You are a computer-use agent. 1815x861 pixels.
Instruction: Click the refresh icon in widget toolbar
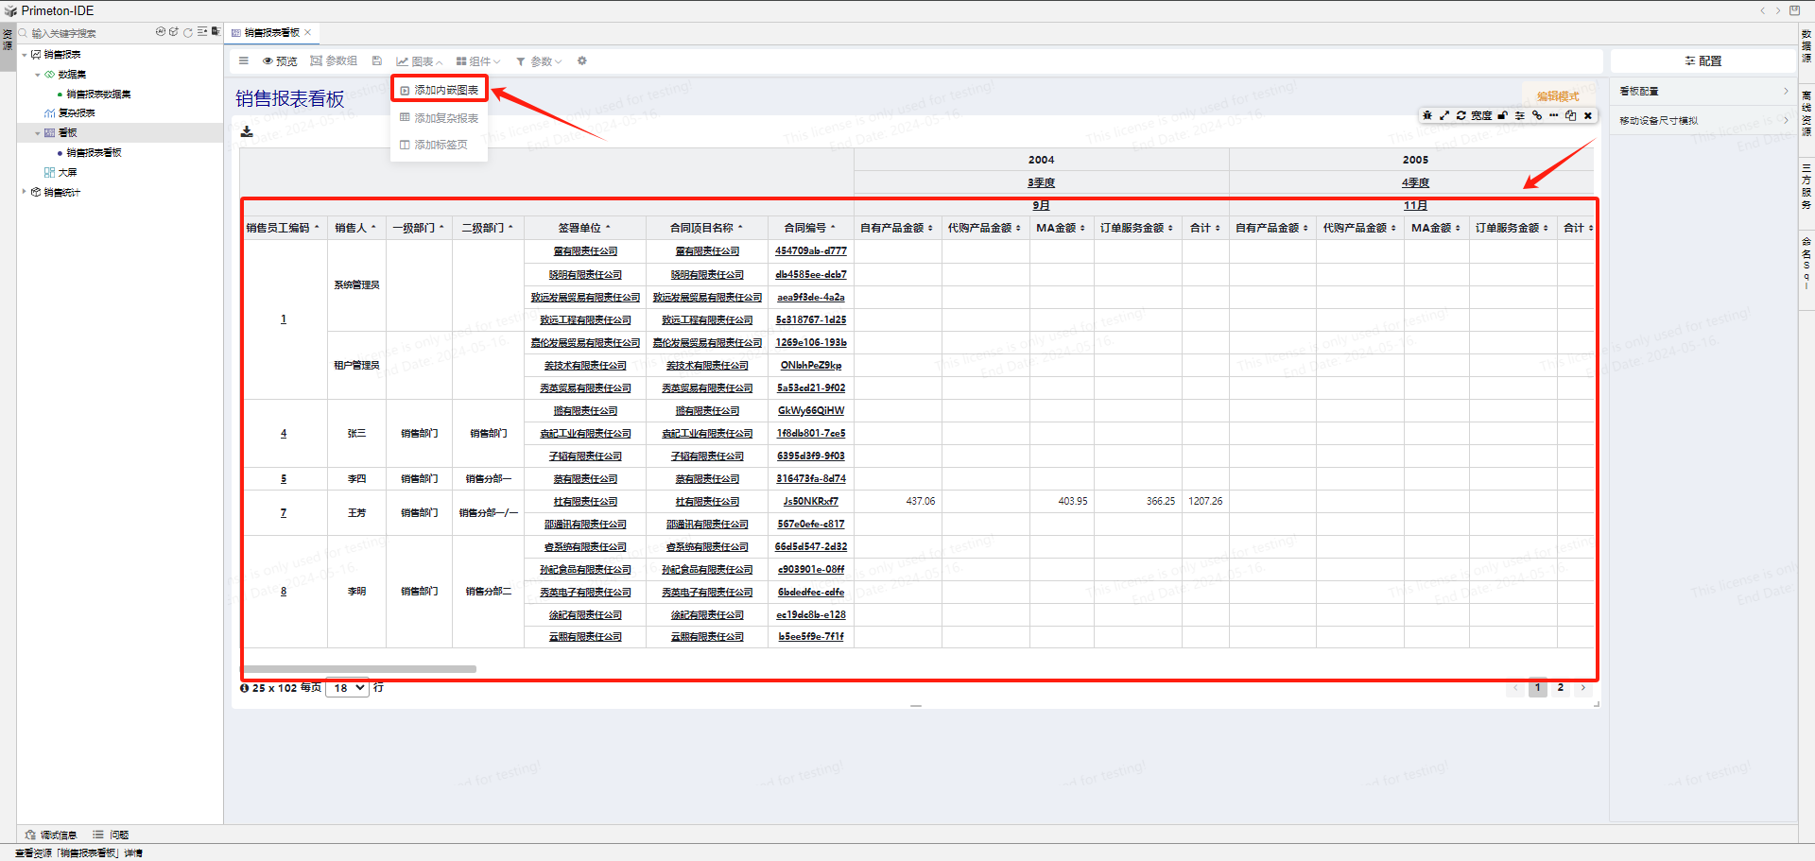1461,115
